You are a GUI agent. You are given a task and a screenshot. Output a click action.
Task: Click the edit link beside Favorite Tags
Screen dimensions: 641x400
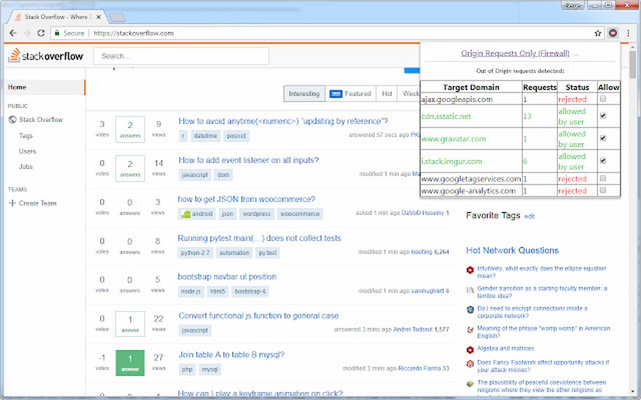coord(529,216)
